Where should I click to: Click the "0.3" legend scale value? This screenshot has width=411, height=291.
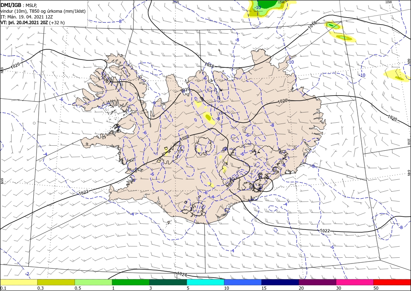[40, 288]
